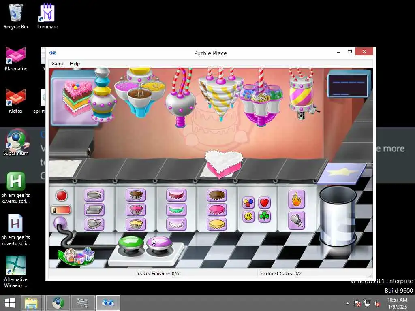Show hidden tray icons arrow
415x311 pixels.
pyautogui.click(x=347, y=303)
